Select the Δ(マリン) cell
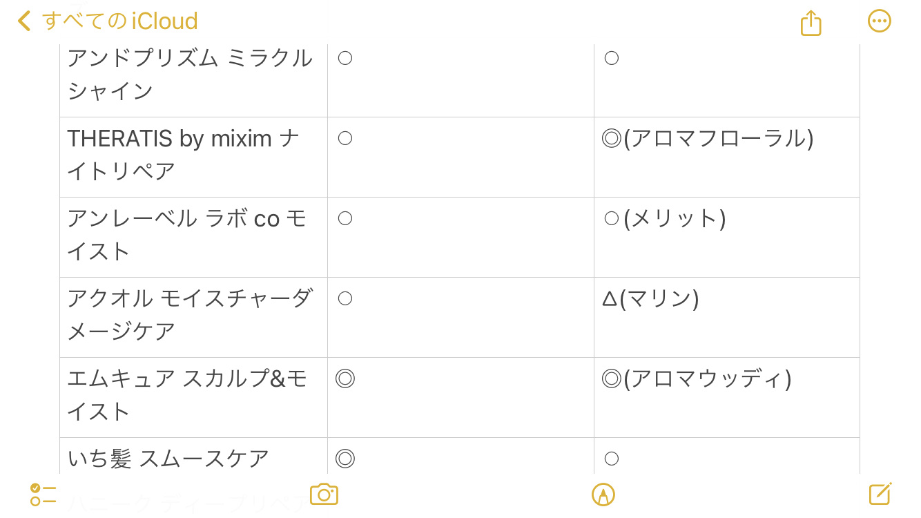The width and height of the screenshot is (921, 518). [x=650, y=299]
